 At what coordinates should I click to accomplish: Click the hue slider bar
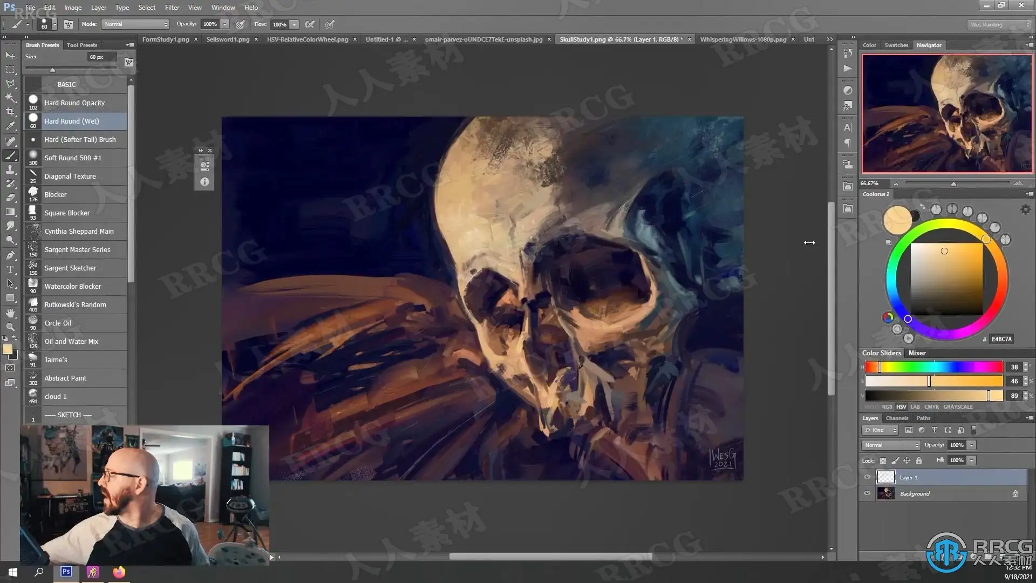pyautogui.click(x=933, y=368)
